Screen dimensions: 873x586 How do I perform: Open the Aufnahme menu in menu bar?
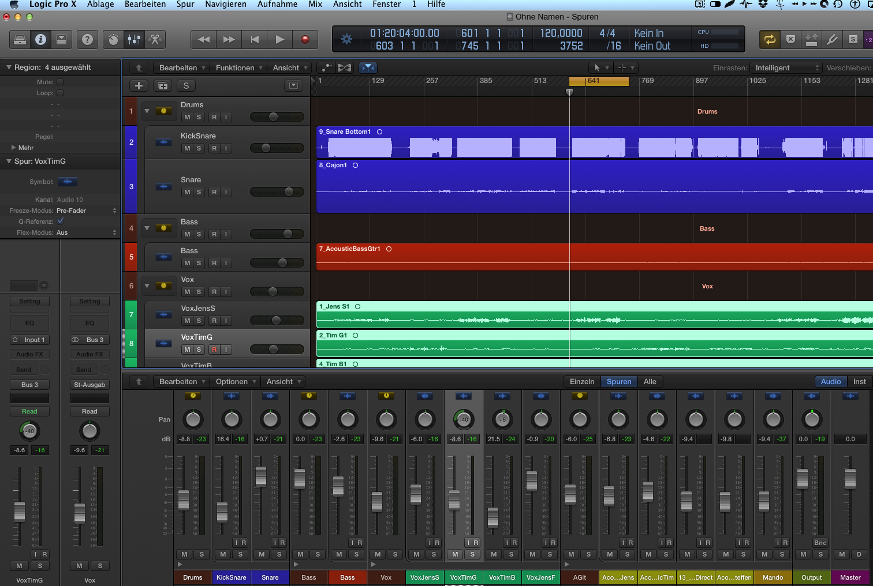coord(277,4)
